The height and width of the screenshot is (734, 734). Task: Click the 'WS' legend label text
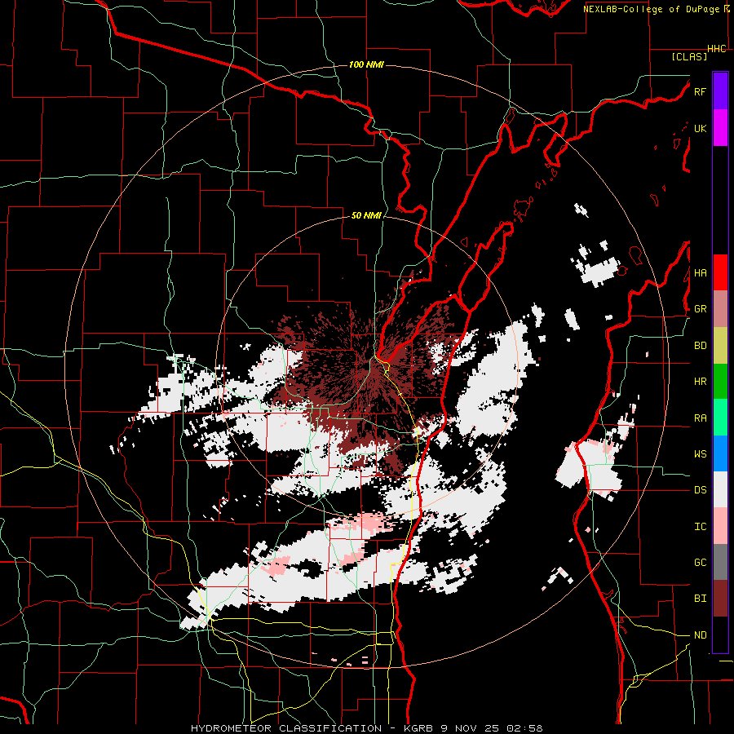click(700, 454)
